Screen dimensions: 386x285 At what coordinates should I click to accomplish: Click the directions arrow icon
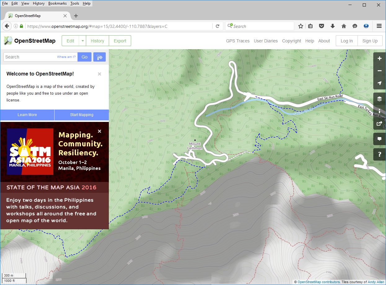(x=100, y=57)
